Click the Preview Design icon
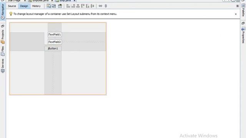246x138 pixels. tap(60, 6)
